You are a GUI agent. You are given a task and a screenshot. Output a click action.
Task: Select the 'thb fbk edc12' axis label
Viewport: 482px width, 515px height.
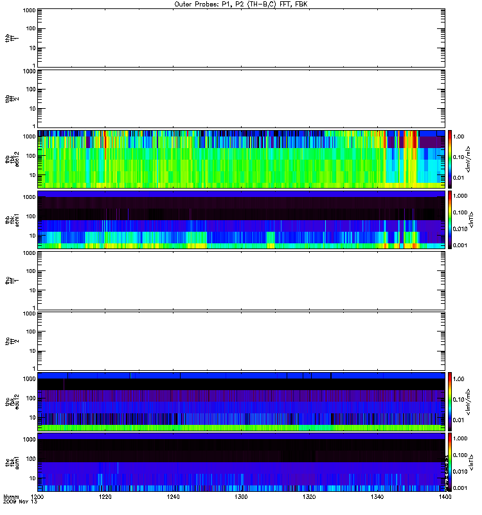[12, 159]
